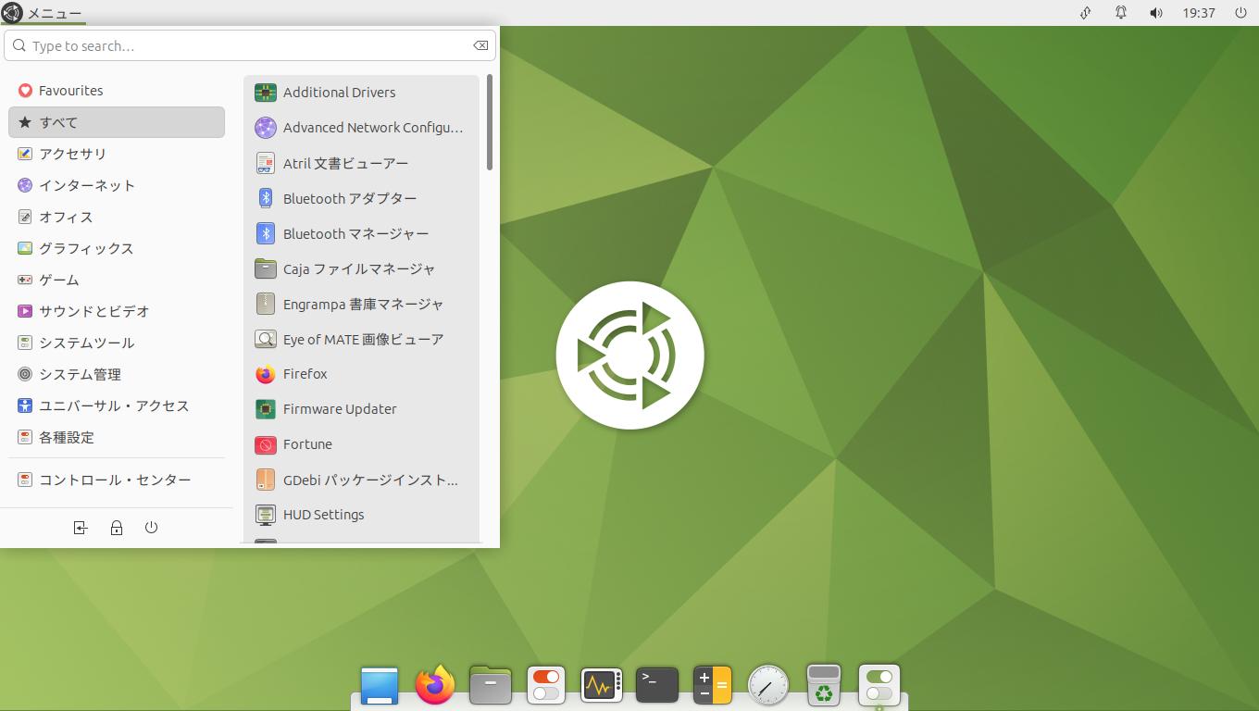Click the Calculator icon in the dock
Viewport: 1259px width, 711px height.
[x=712, y=685]
